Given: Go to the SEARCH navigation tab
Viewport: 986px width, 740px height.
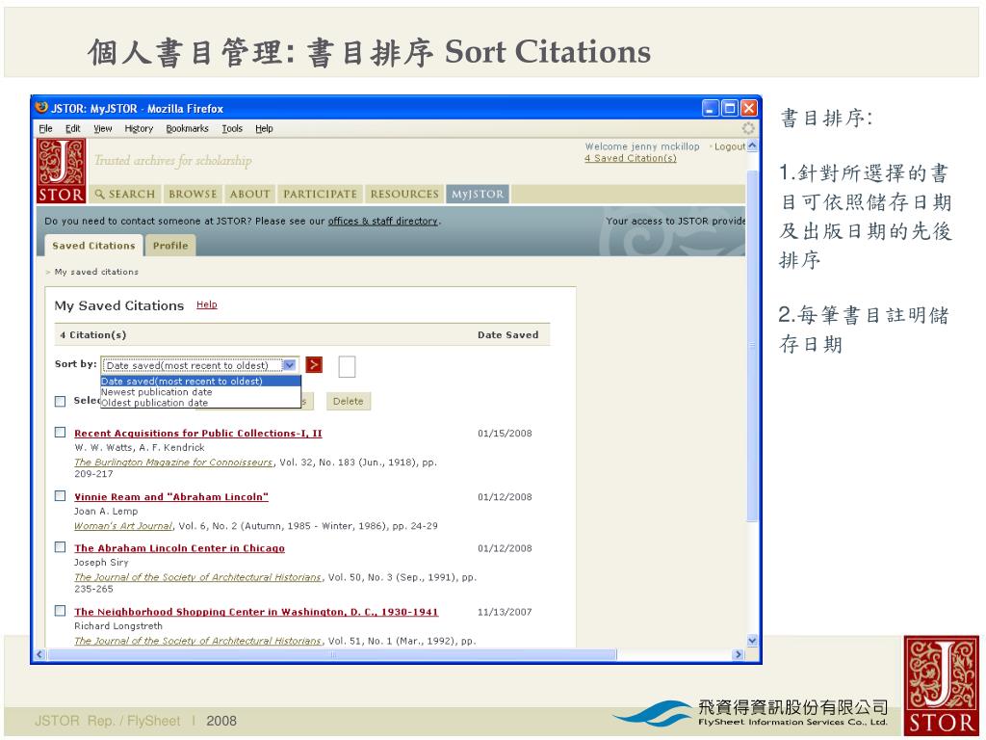Looking at the screenshot, I should point(126,195).
